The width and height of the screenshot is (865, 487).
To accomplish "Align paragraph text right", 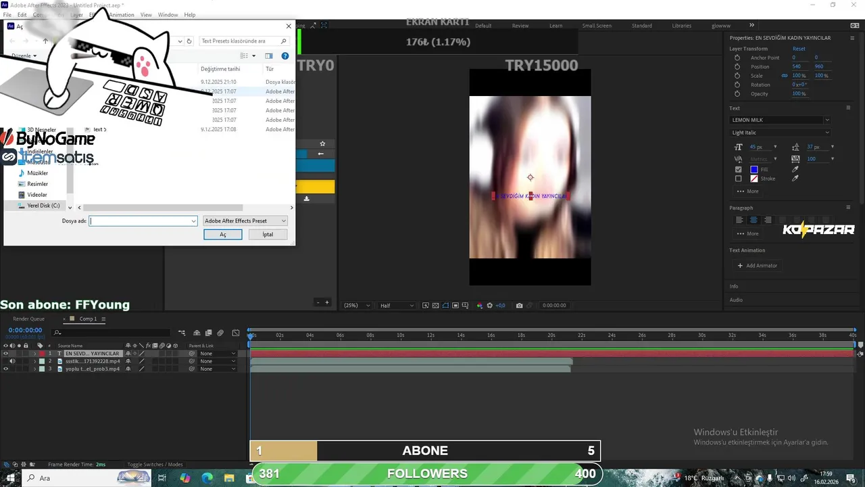I will tap(768, 220).
